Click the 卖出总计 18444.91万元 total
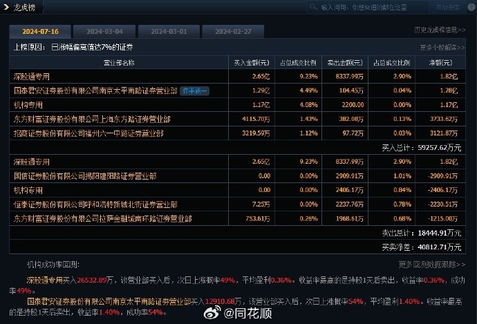 coord(422,233)
